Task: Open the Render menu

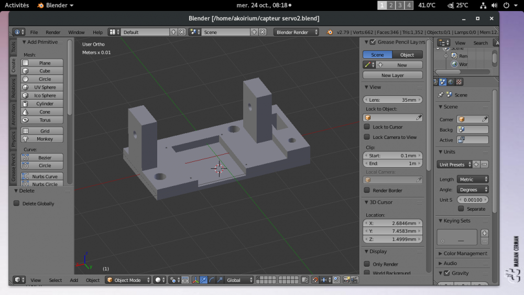Action: [x=53, y=32]
